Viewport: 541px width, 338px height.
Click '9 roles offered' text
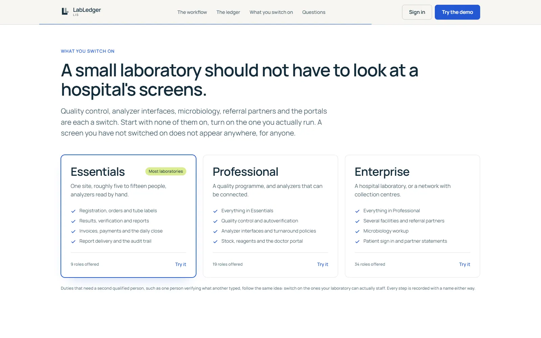(85, 264)
